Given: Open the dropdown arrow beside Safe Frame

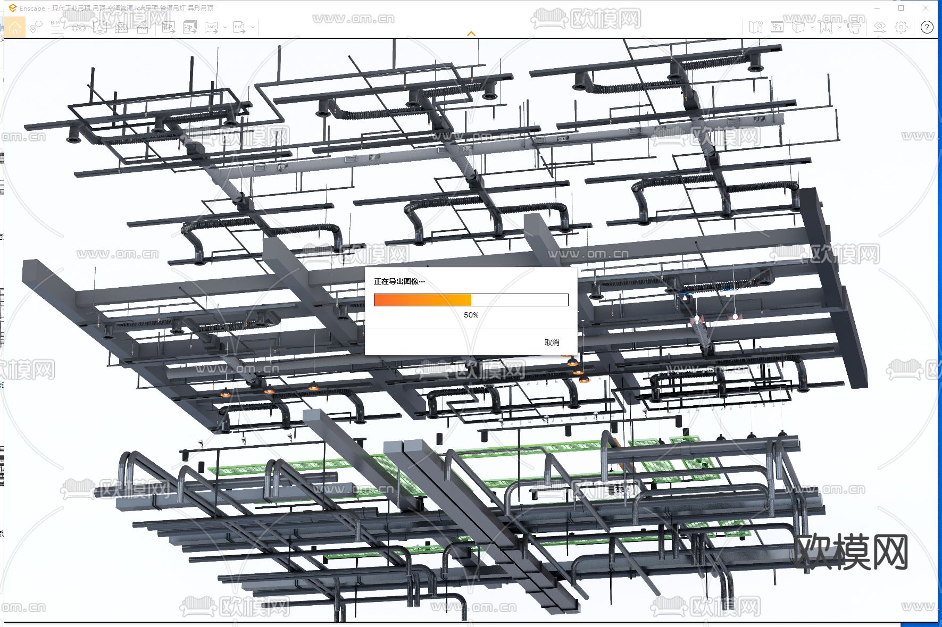Looking at the screenshot, I should (x=840, y=27).
